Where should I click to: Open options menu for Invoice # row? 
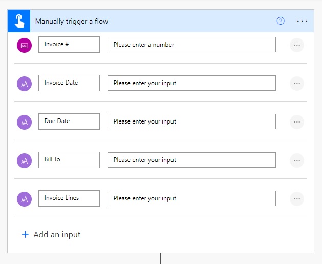click(297, 45)
